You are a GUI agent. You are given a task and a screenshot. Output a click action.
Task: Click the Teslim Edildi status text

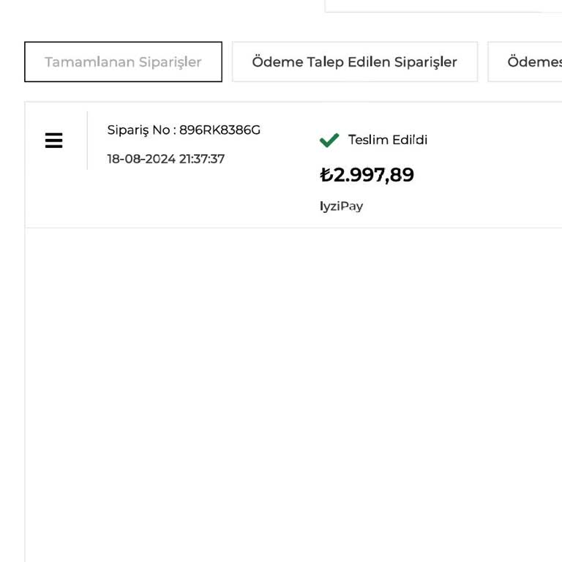[388, 140]
